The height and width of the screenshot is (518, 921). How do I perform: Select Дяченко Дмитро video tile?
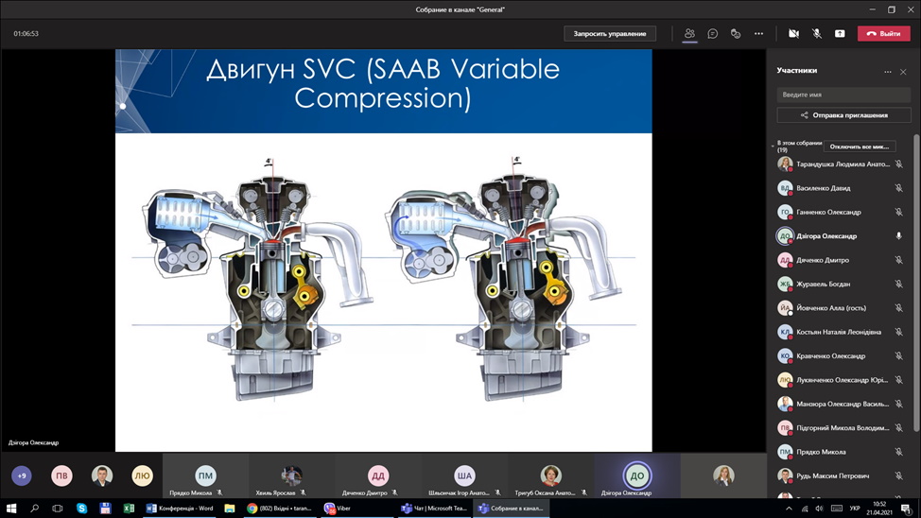377,475
